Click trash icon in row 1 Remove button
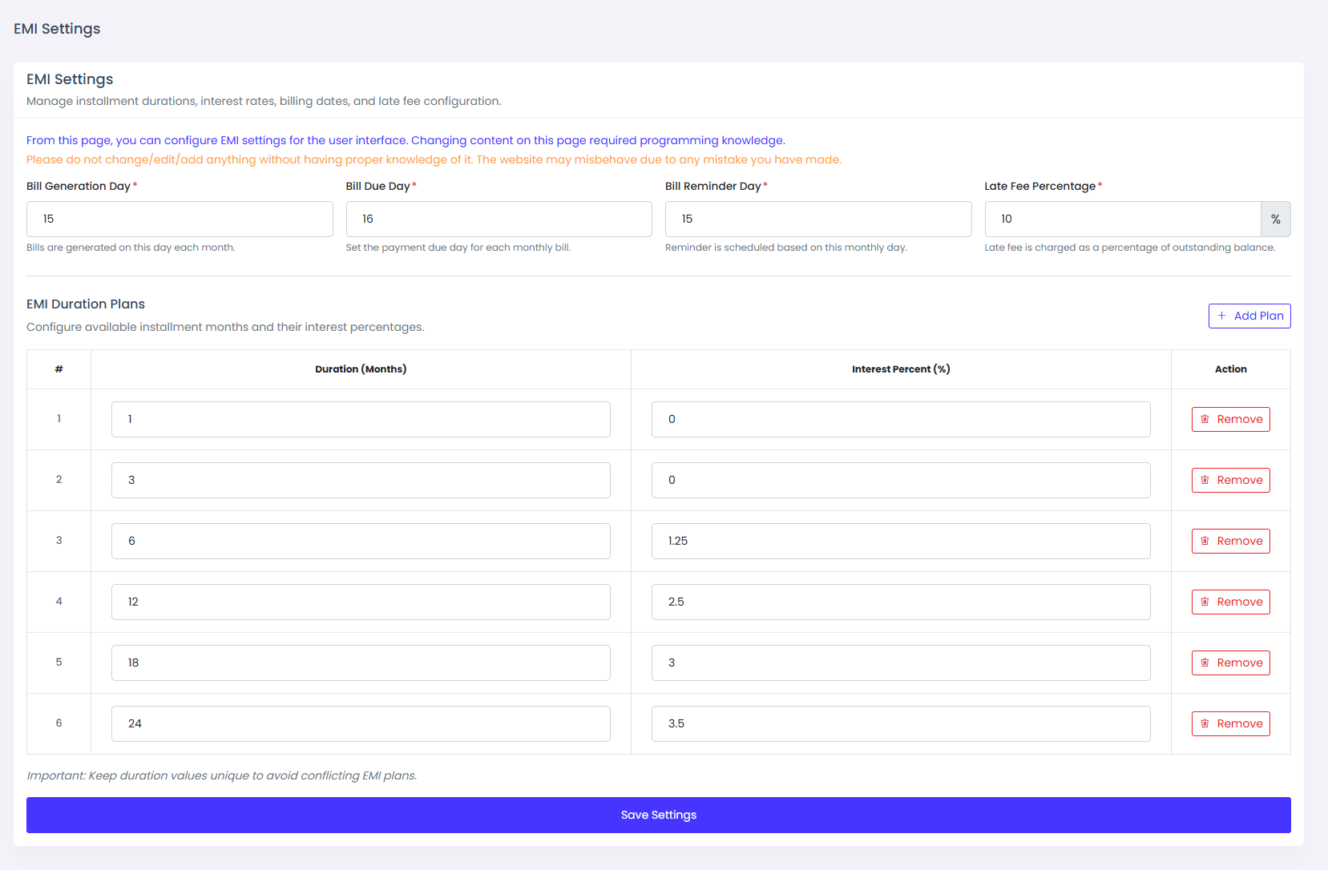Screen dimensions: 1328x870 (x=1205, y=419)
